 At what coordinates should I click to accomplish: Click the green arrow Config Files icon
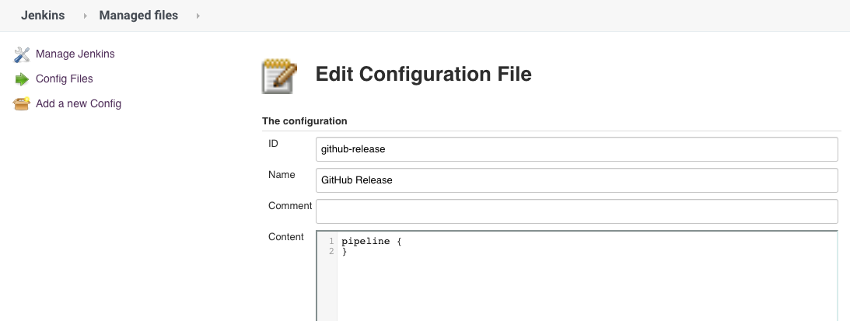pyautogui.click(x=22, y=79)
